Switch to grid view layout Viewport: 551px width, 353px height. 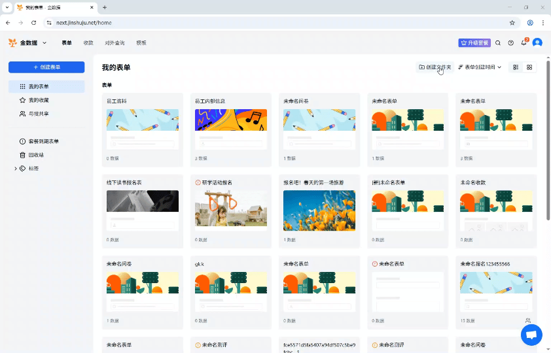529,67
